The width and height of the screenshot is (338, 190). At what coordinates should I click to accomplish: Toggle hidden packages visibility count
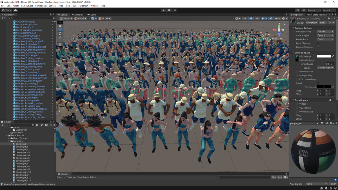click(x=52, y=125)
